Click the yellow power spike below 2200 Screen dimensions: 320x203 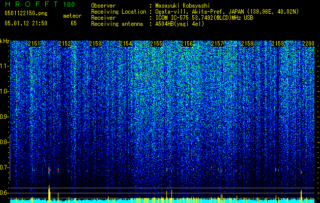pos(301,196)
